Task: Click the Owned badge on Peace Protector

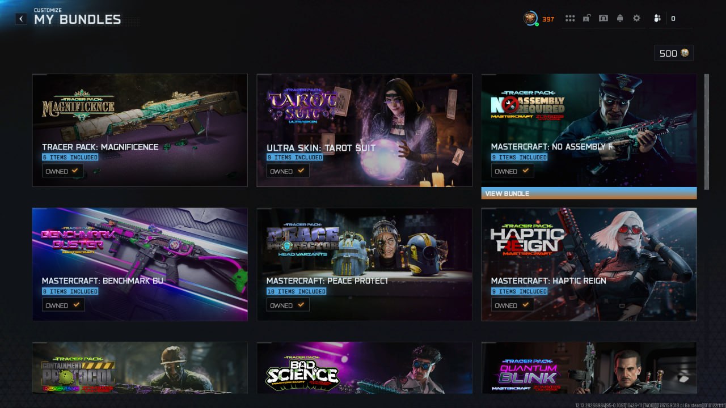Action: 288,305
